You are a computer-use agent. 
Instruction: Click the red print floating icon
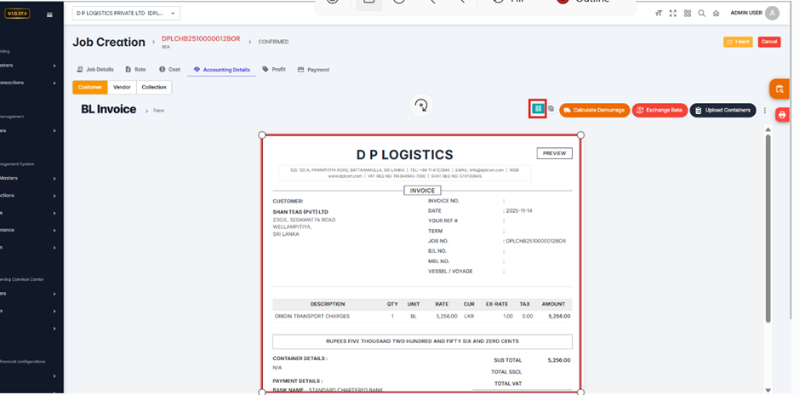[782, 115]
